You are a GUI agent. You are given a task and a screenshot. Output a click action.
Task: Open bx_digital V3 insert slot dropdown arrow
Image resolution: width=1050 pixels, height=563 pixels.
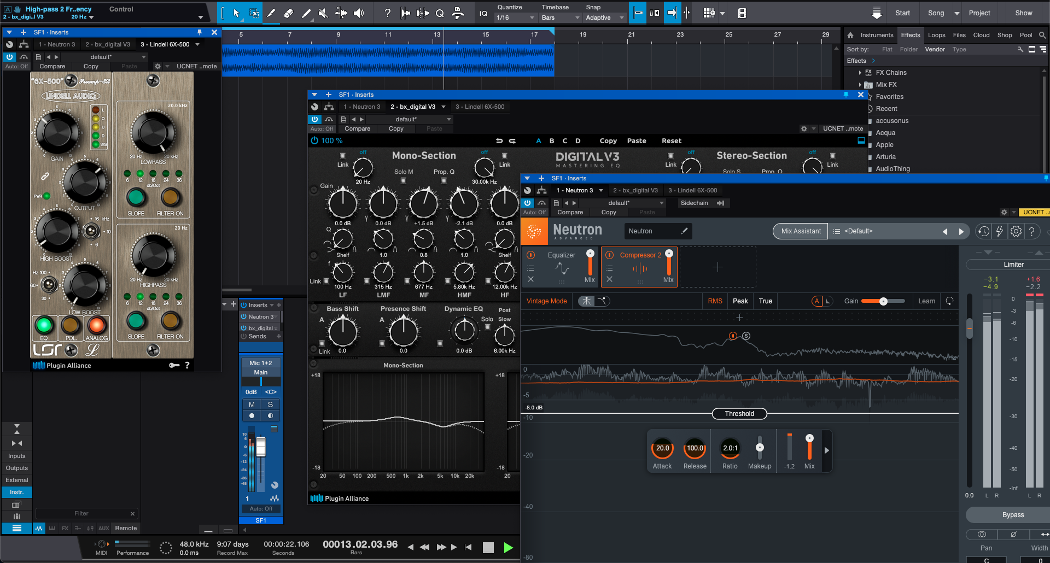click(x=444, y=107)
